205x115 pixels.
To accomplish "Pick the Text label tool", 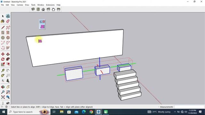I will tap(8, 76).
